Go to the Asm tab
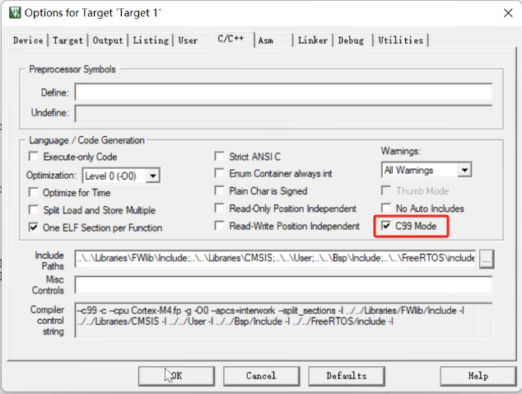This screenshot has width=522, height=394. (266, 40)
